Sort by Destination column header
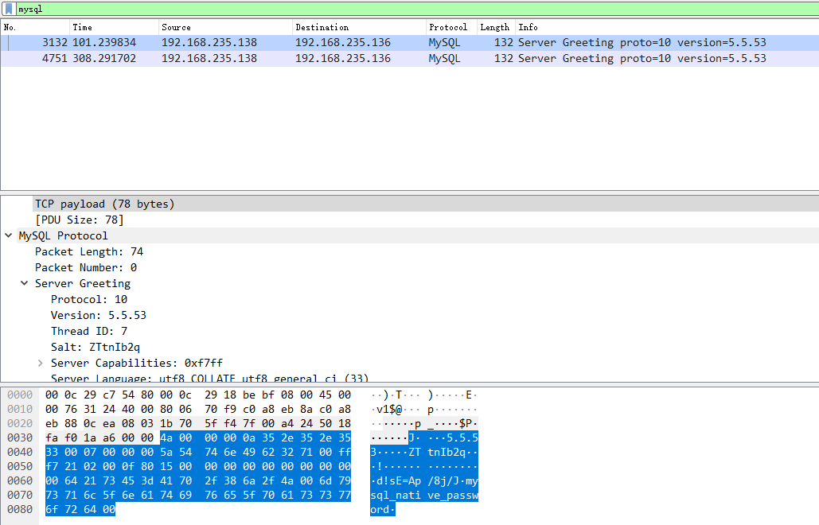The image size is (819, 525). point(357,27)
